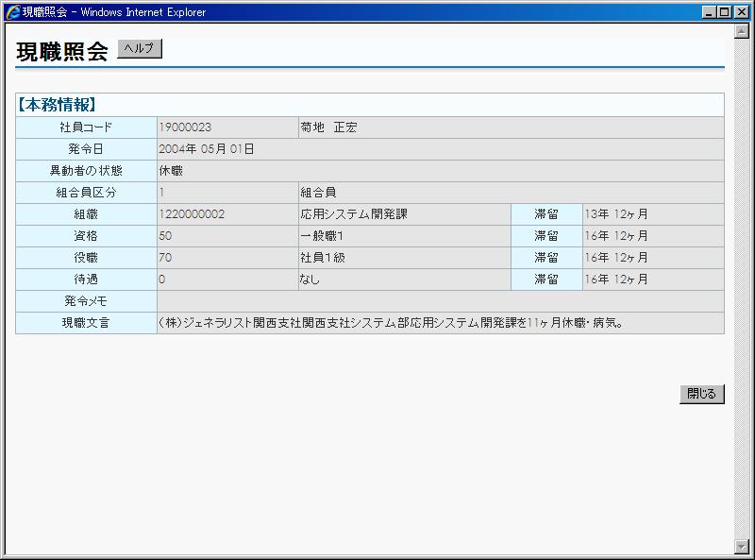Click the 社員1級 position cell

point(323,258)
